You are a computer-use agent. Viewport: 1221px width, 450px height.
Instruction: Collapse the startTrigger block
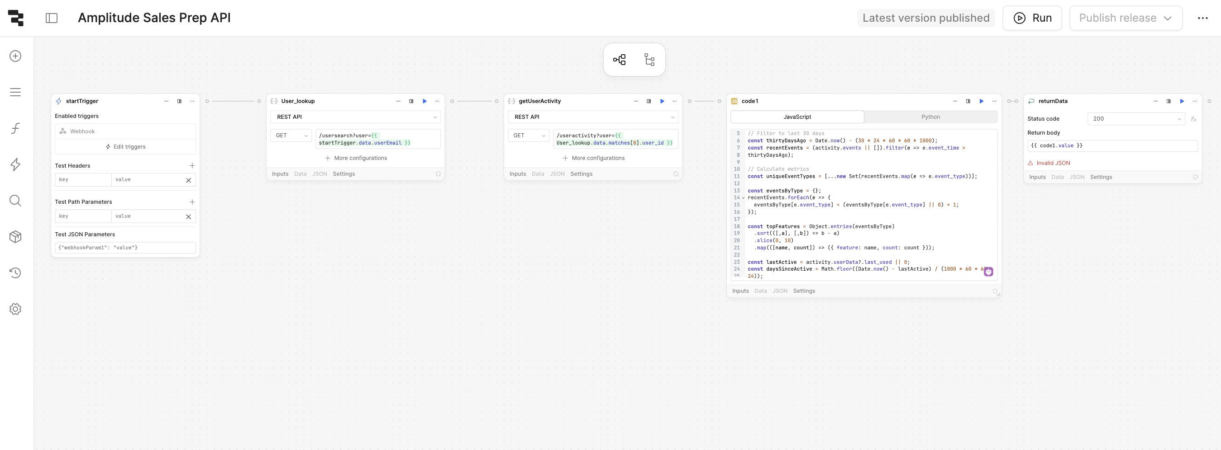coord(167,101)
